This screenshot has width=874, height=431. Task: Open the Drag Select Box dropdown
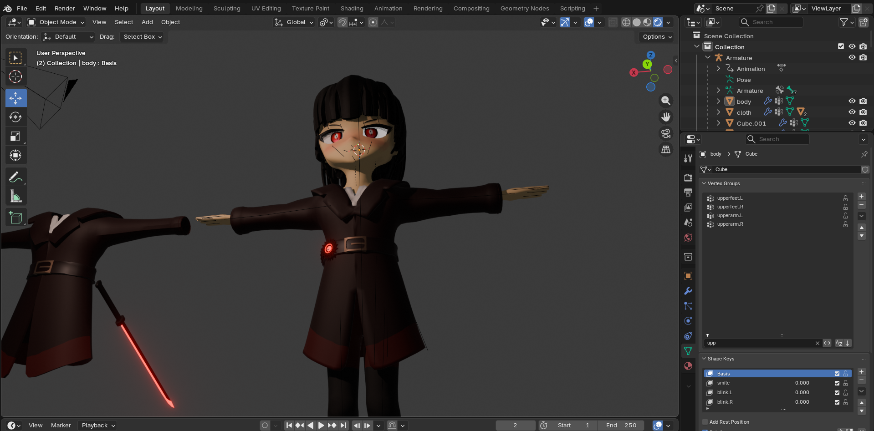(143, 36)
